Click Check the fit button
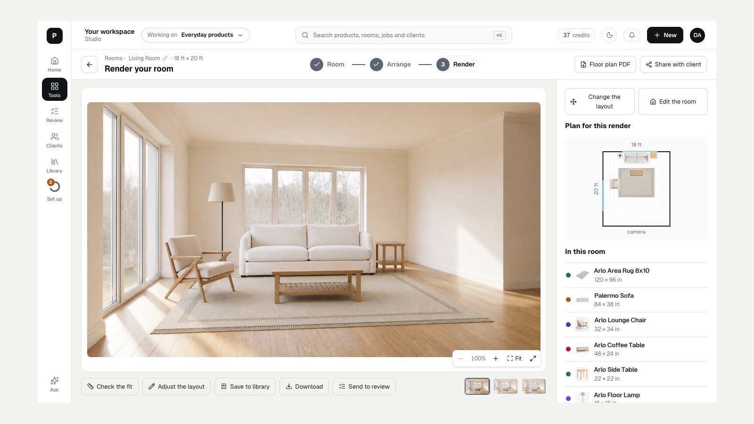The image size is (754, 424). click(x=110, y=387)
